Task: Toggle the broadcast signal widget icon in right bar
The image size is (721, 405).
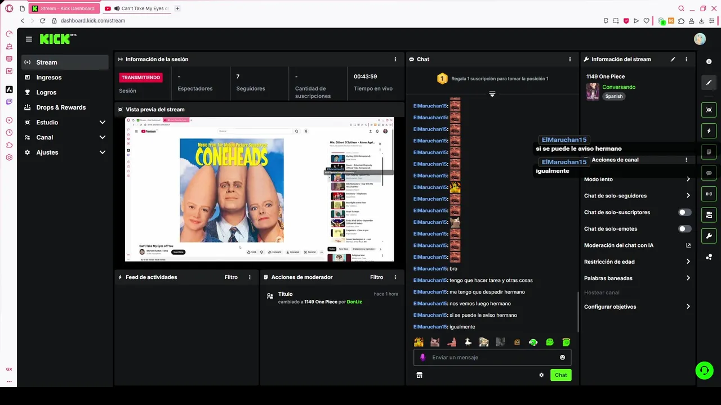Action: coord(709,194)
